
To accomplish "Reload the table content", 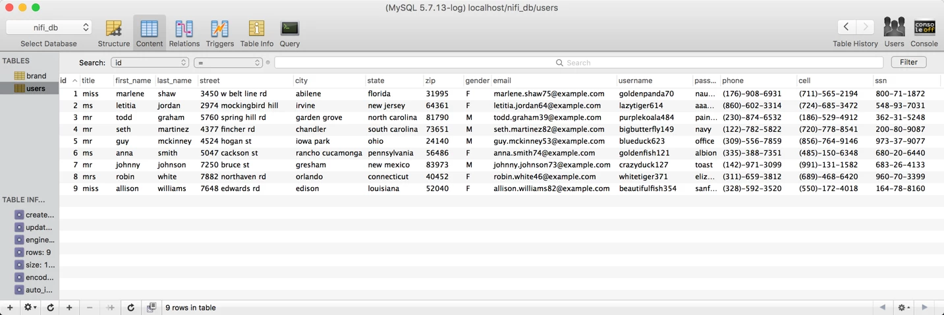I will tap(131, 308).
